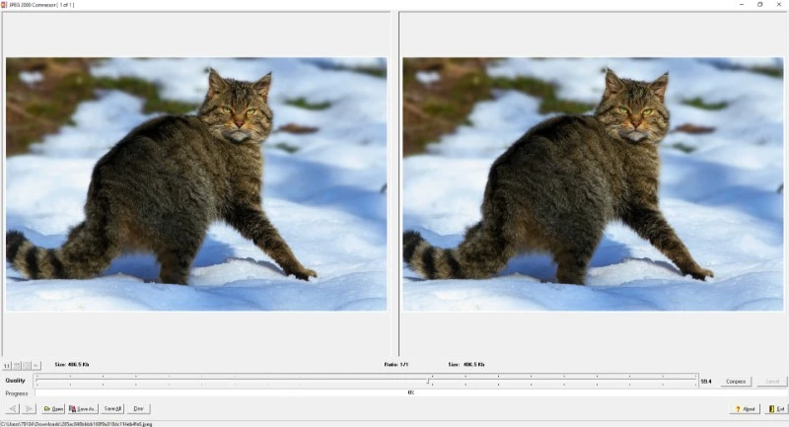Start compression with the Compress button
789x427 pixels.
point(736,381)
